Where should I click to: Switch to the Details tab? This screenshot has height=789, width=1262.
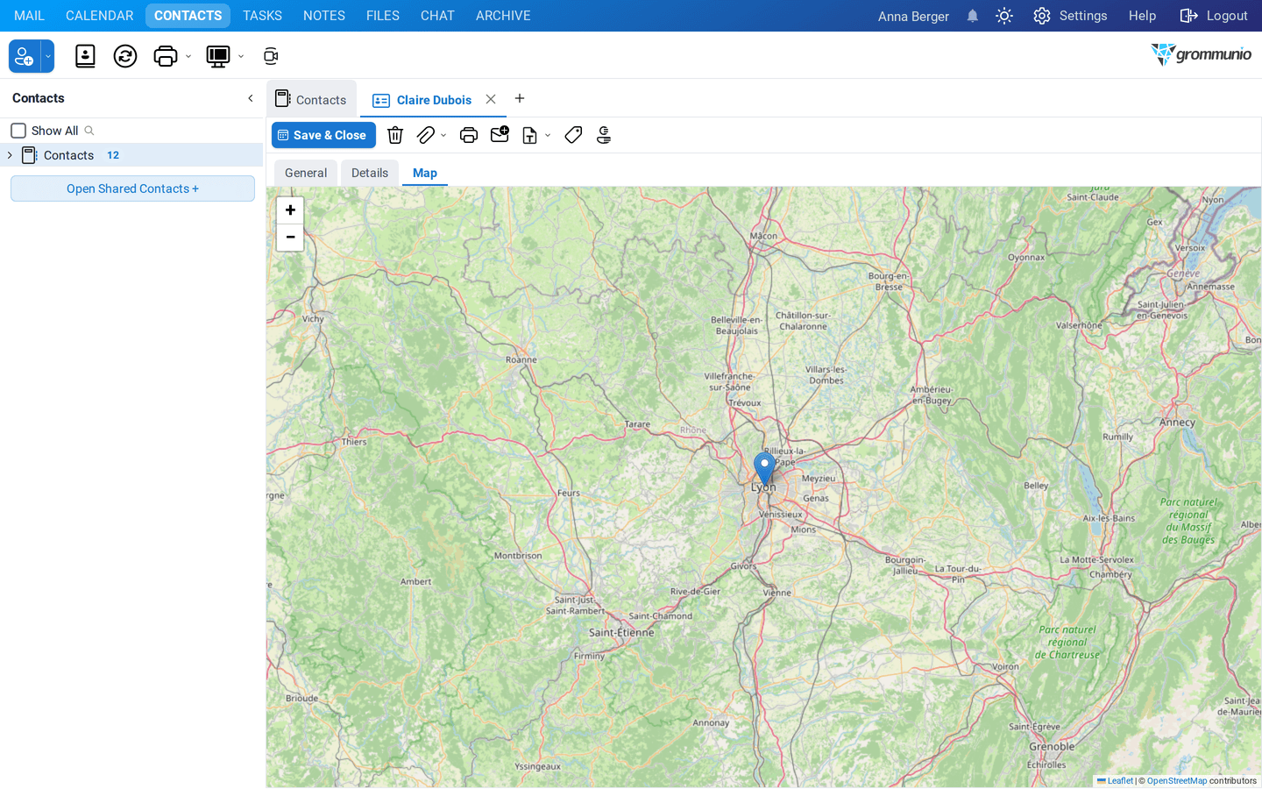(370, 173)
